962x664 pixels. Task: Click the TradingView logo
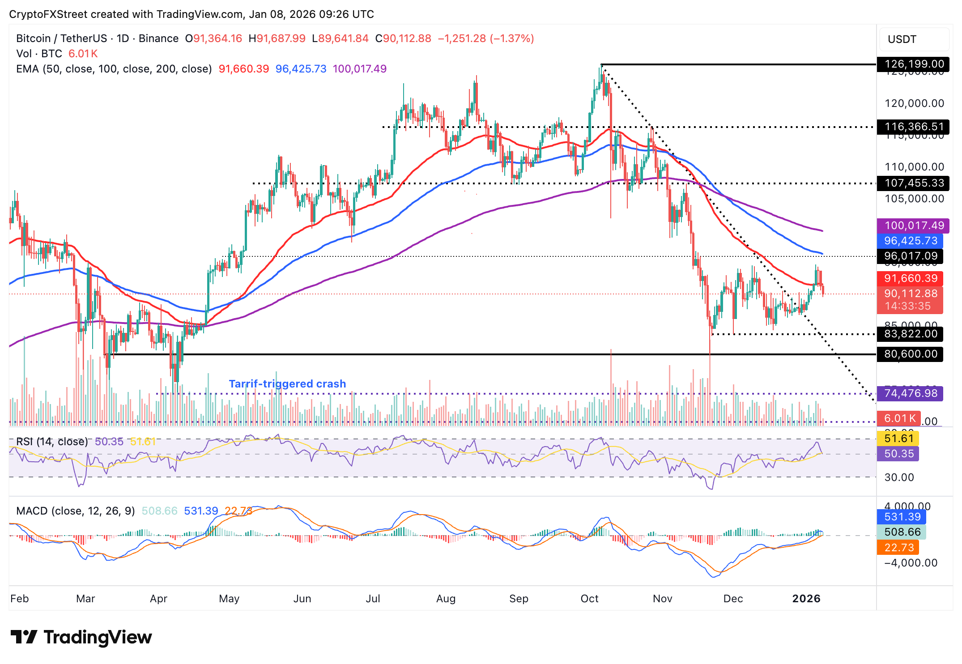pyautogui.click(x=81, y=637)
